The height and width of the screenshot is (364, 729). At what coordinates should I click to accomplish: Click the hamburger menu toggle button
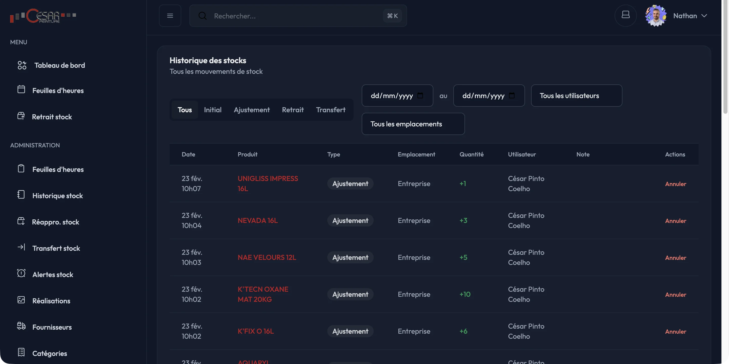point(170,16)
